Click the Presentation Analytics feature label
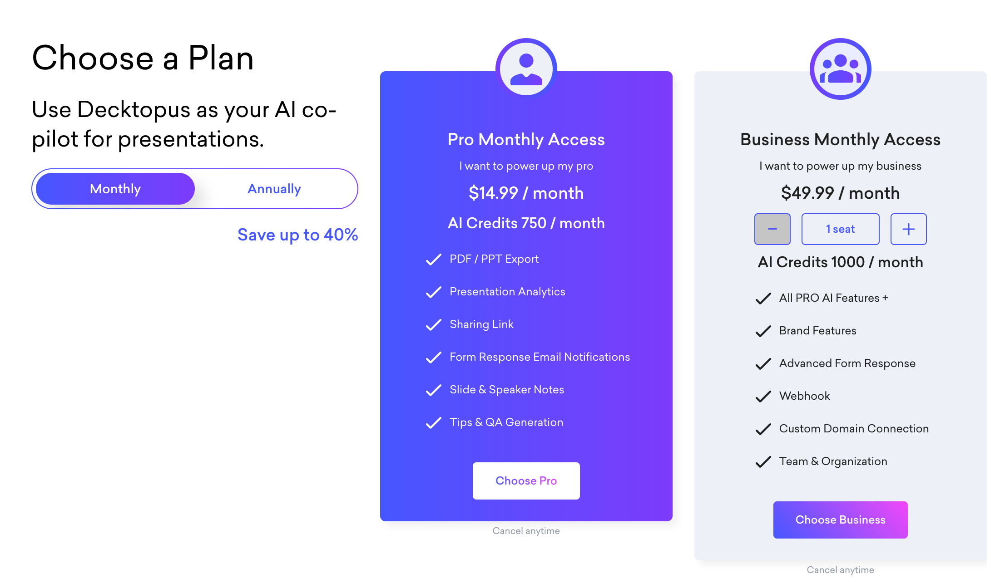 [507, 292]
